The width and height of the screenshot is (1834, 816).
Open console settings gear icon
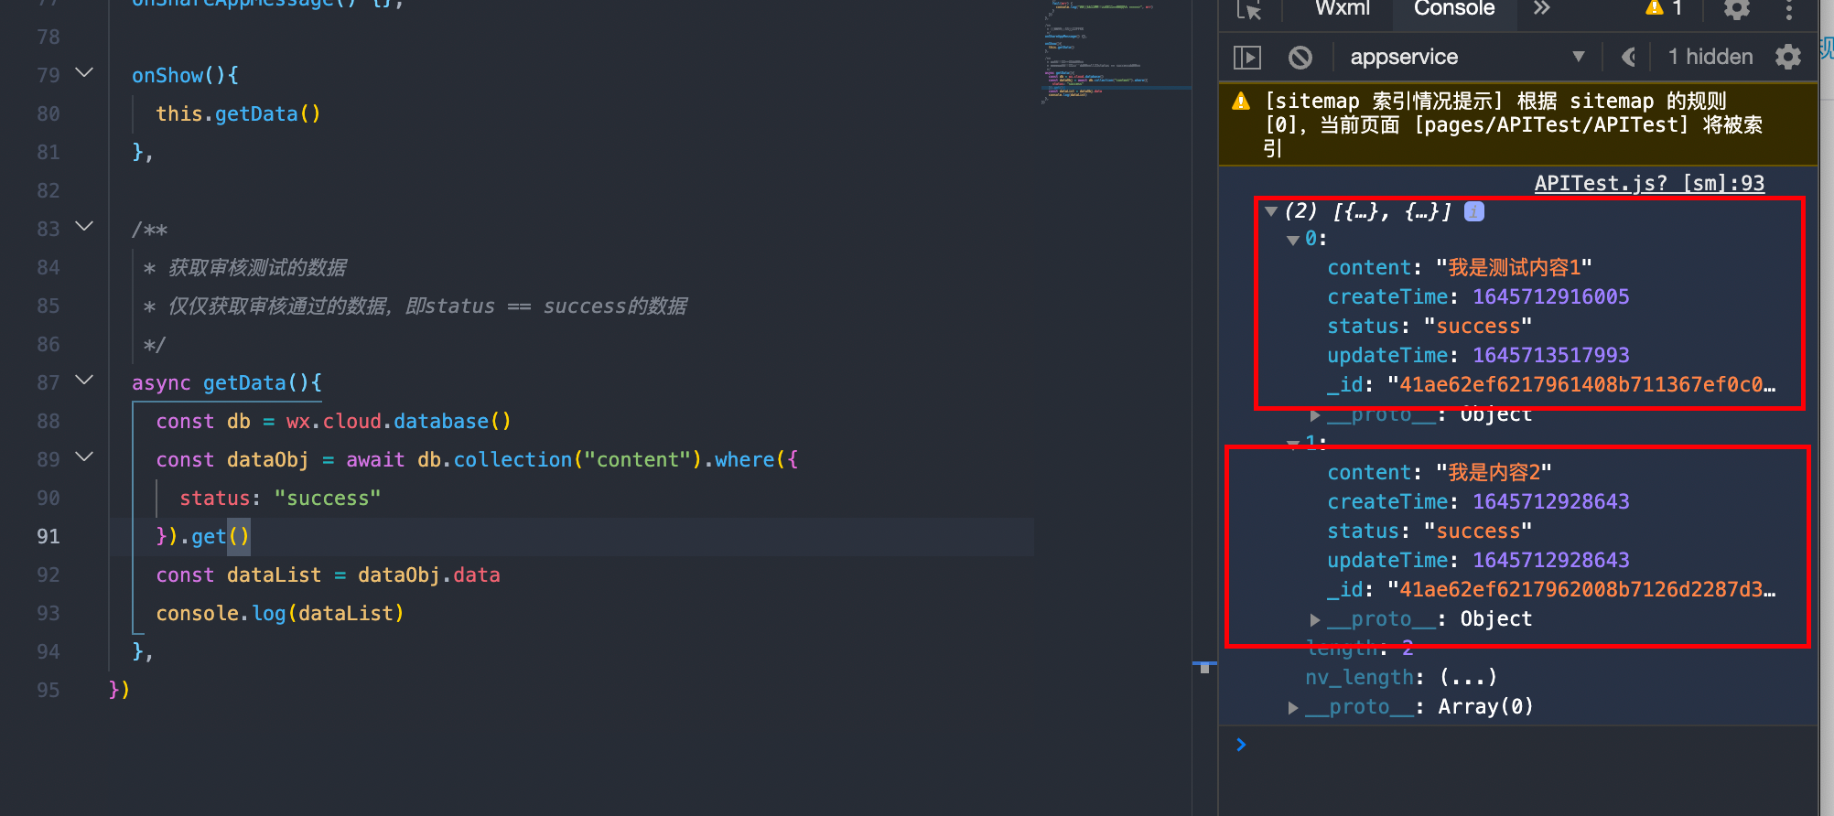1788,57
